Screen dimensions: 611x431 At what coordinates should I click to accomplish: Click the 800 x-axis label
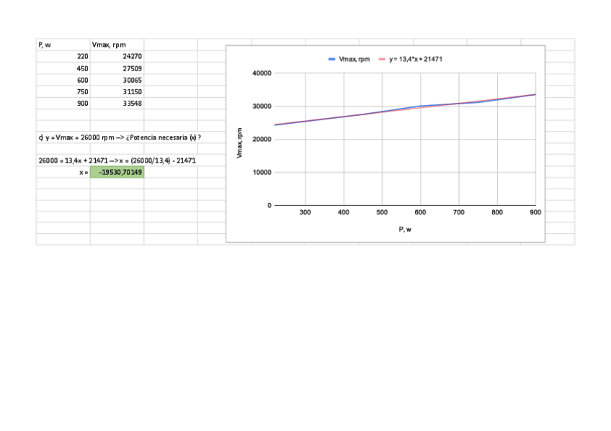click(x=497, y=212)
